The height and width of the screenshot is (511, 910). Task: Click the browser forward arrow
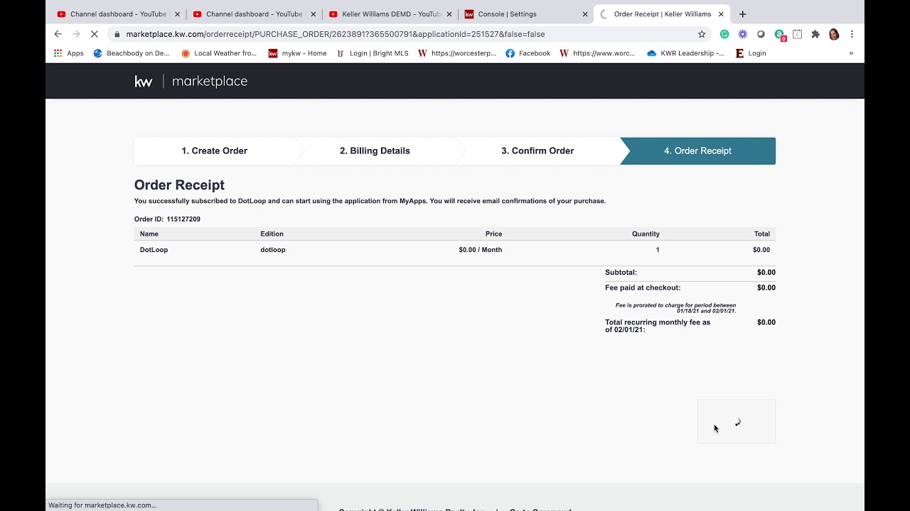[76, 34]
